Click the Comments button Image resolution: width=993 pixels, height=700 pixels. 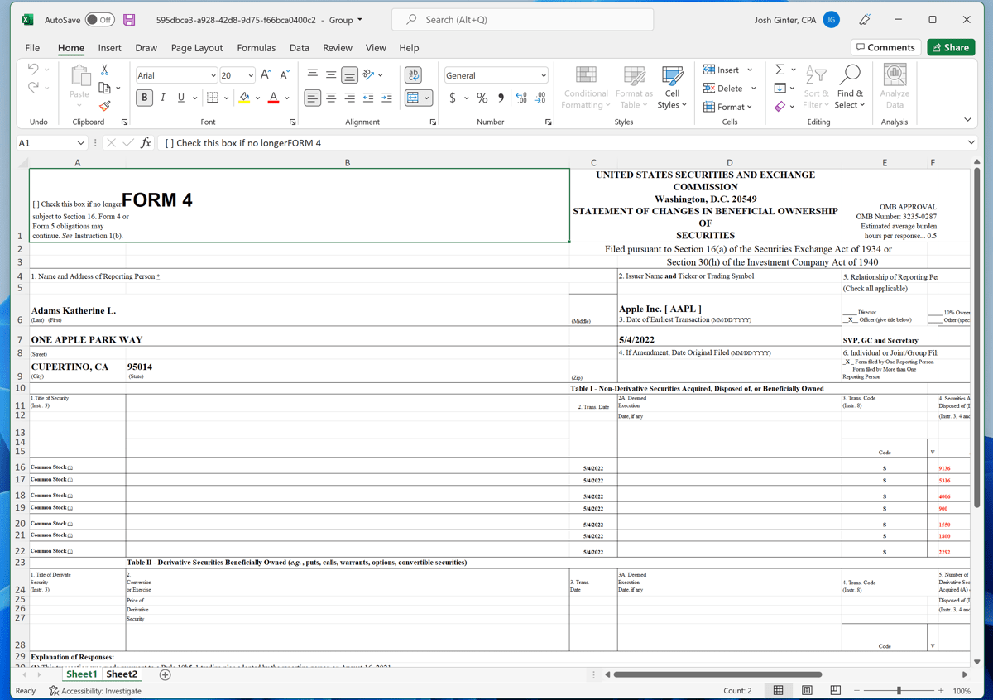(x=885, y=47)
